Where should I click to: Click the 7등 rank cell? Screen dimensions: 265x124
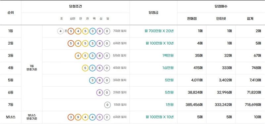[11, 105]
